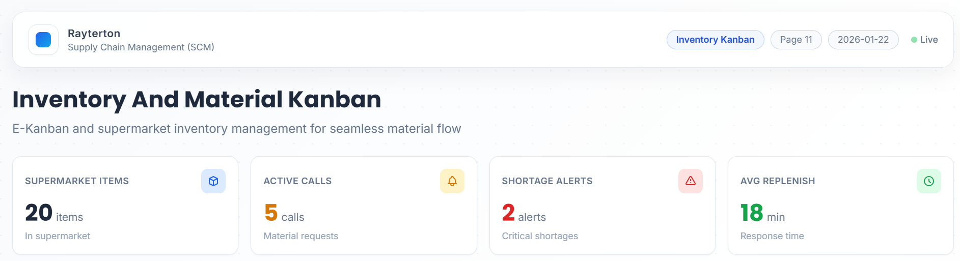The width and height of the screenshot is (960, 261).
Task: Click the red warning triangle icon
Action: point(691,181)
